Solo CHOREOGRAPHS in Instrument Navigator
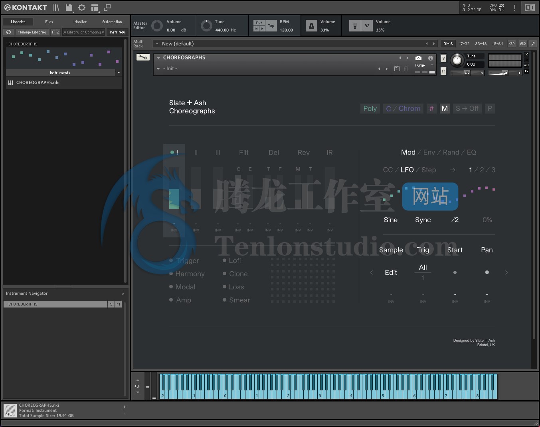Viewport: 540px width, 427px height. click(111, 304)
